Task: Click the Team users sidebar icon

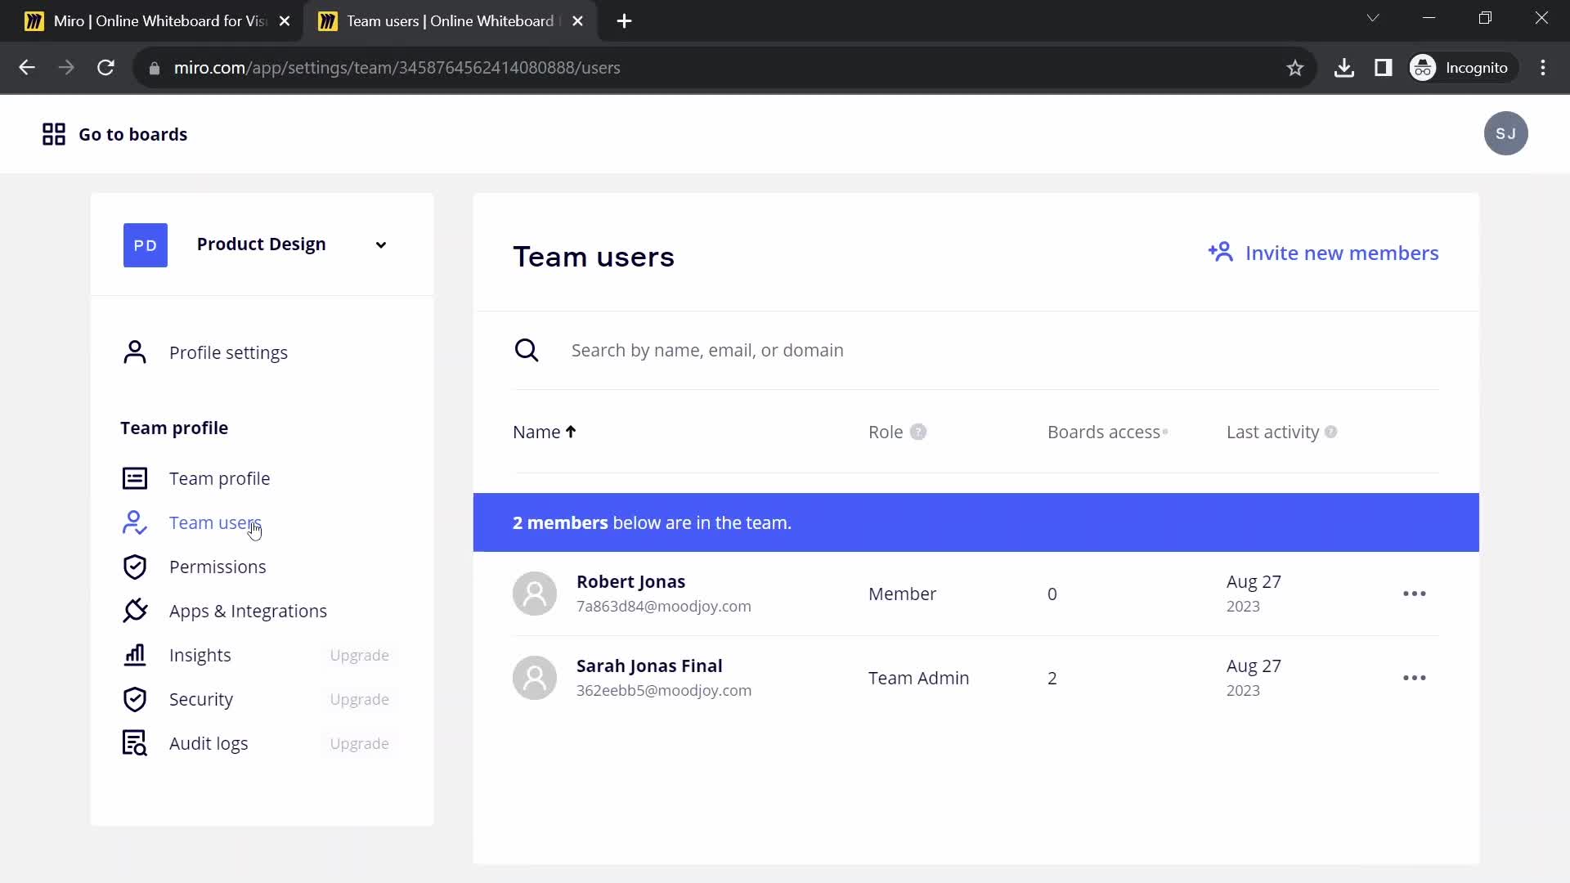Action: coord(135,522)
